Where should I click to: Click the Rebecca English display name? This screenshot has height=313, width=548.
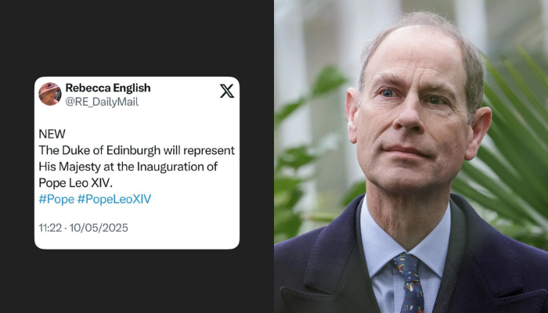coord(108,88)
